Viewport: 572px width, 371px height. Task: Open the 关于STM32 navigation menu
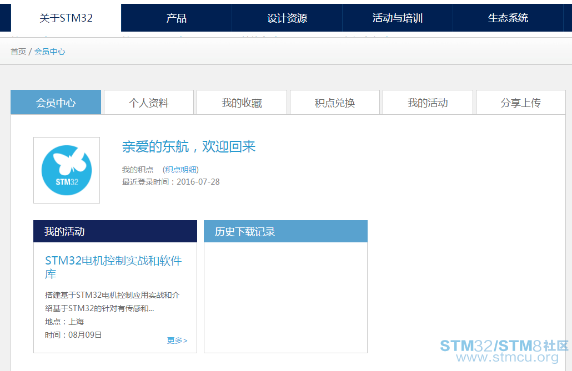(x=66, y=18)
